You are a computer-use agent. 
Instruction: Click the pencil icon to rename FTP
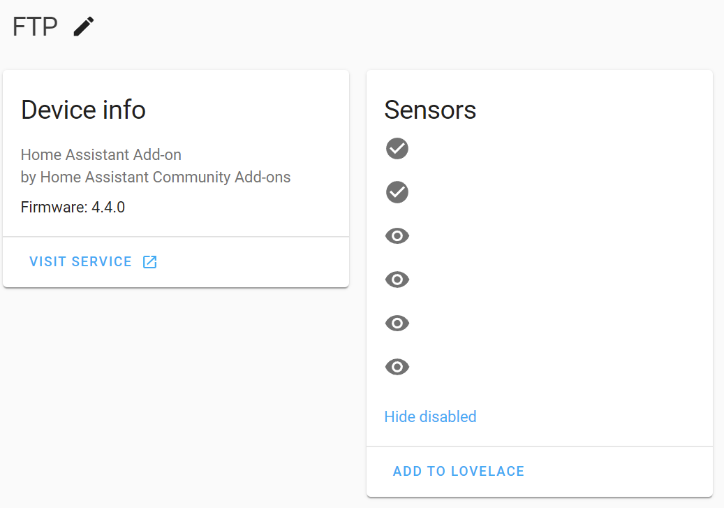pos(83,27)
